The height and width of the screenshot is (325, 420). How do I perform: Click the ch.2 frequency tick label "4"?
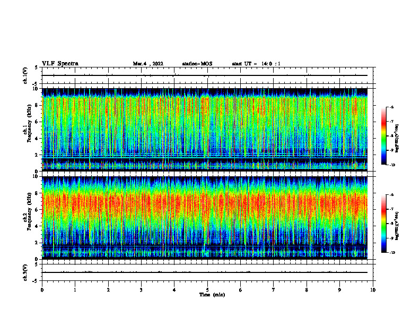click(37, 226)
